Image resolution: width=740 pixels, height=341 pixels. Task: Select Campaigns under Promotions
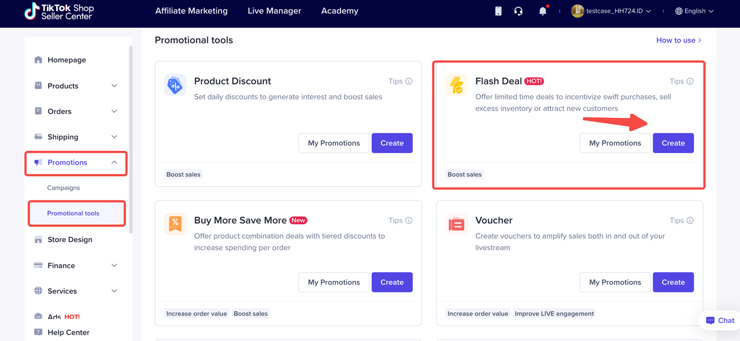[x=64, y=188]
